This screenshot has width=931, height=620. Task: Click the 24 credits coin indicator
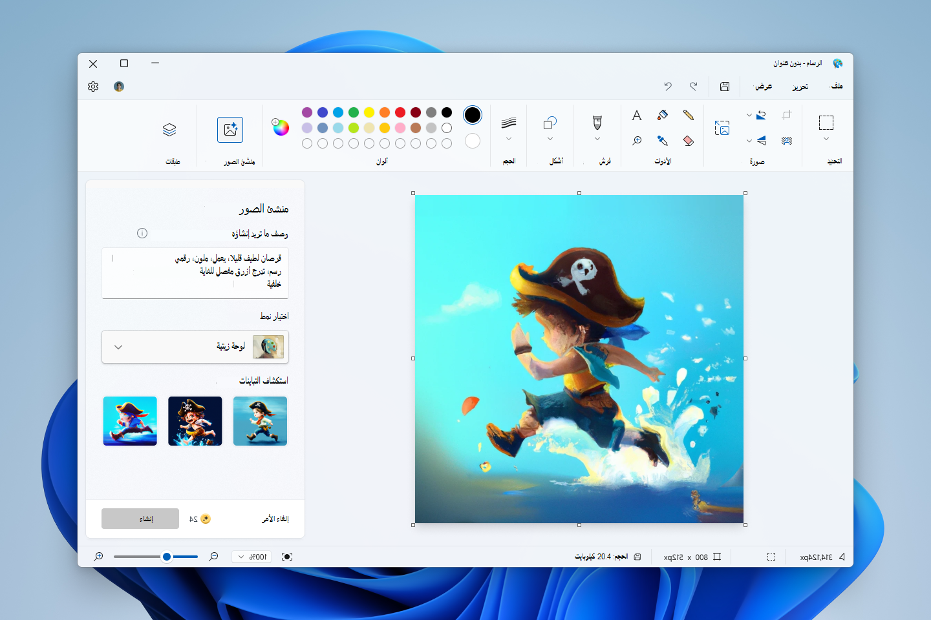click(x=200, y=519)
